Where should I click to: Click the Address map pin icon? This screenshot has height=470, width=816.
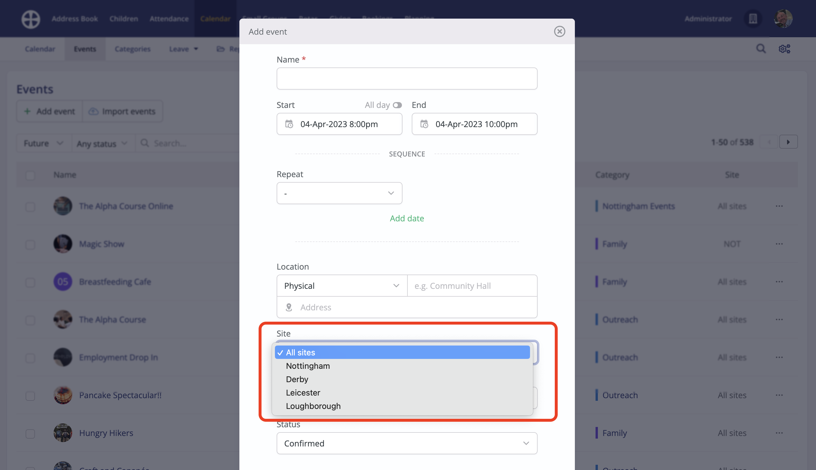[x=289, y=307]
